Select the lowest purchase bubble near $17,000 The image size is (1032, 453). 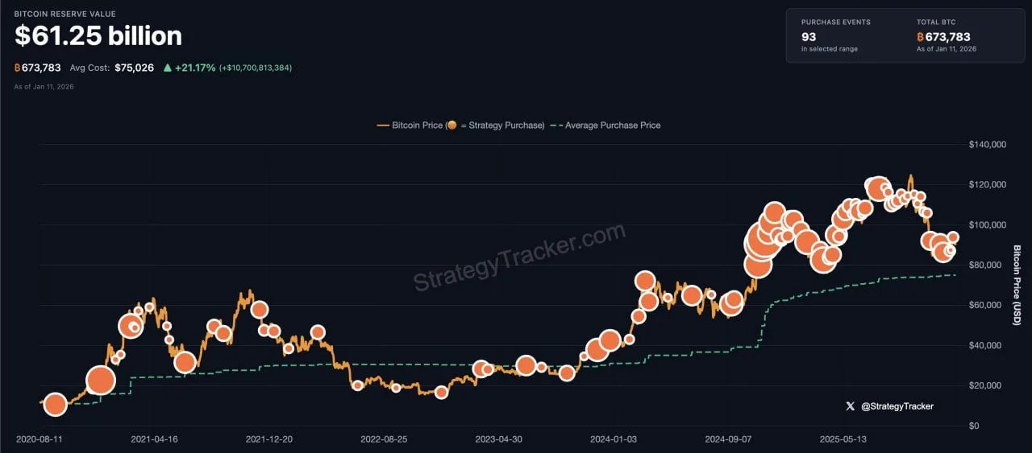pos(441,392)
